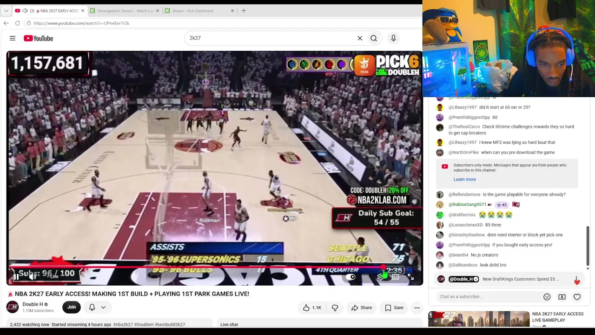Image resolution: width=595 pixels, height=335 pixels.
Task: Like the video with thumbs up
Action: (x=312, y=308)
